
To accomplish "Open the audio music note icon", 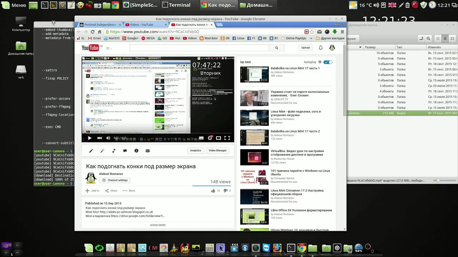I will pos(114,151).
